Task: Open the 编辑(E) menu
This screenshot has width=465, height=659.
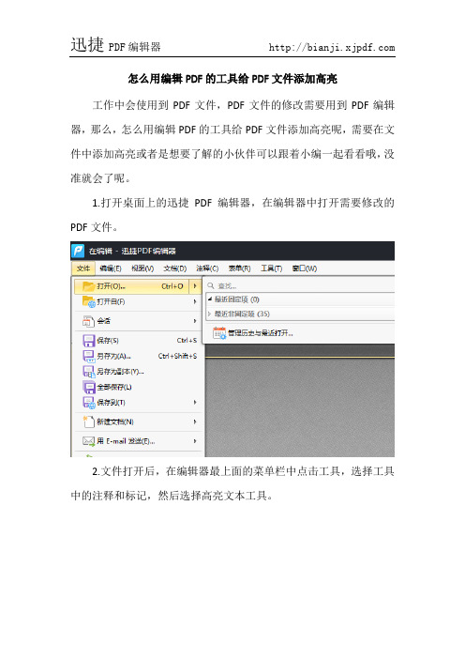Action: (x=111, y=268)
